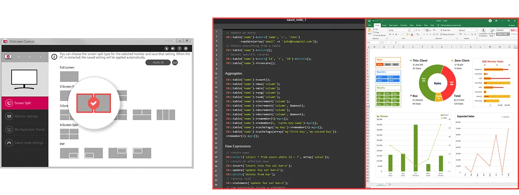Click the Save icon in Excel
Screen dimensions: 519x195
pos(369,21)
